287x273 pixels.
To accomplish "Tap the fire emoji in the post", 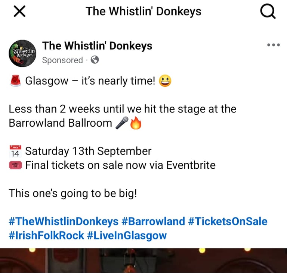I will coord(136,123).
